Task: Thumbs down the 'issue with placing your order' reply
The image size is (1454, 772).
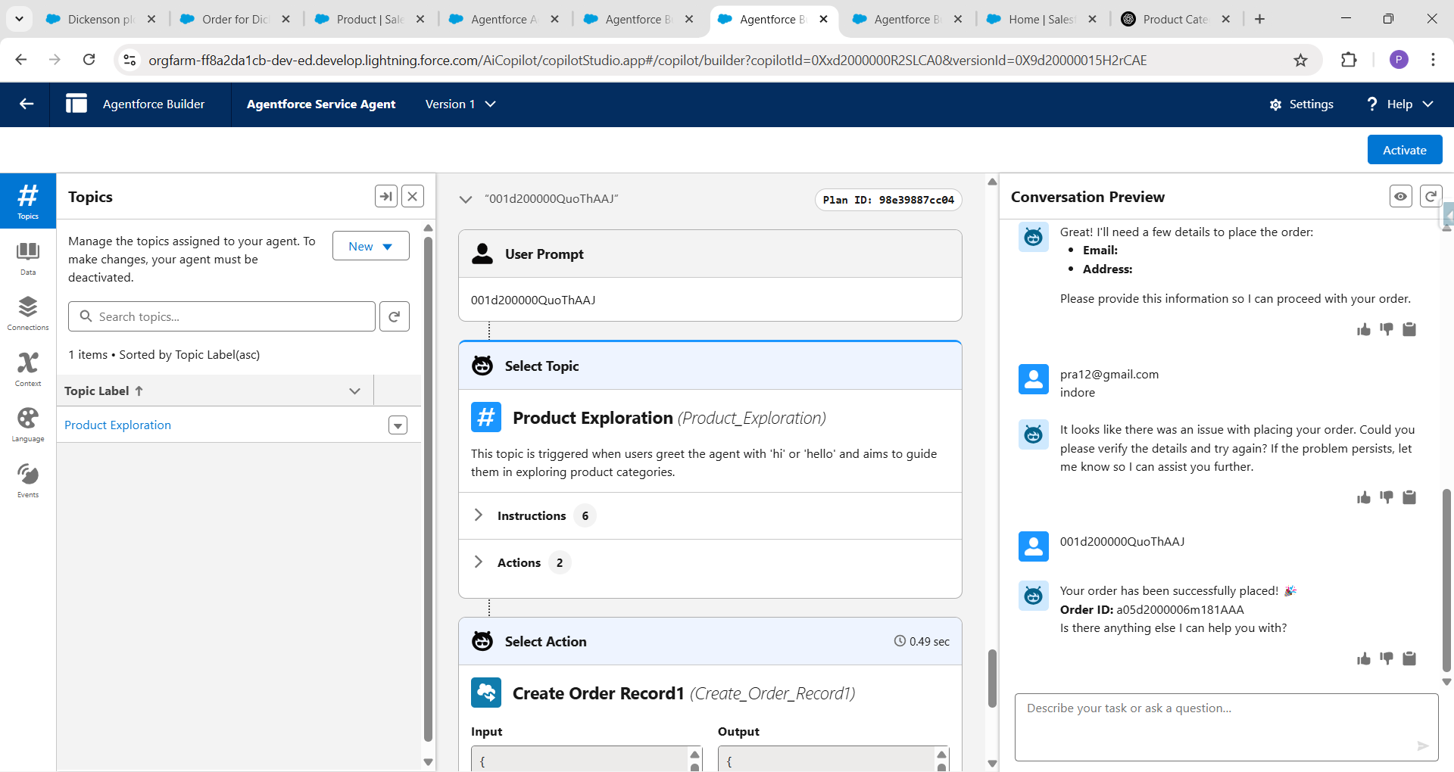Action: pyautogui.click(x=1387, y=497)
